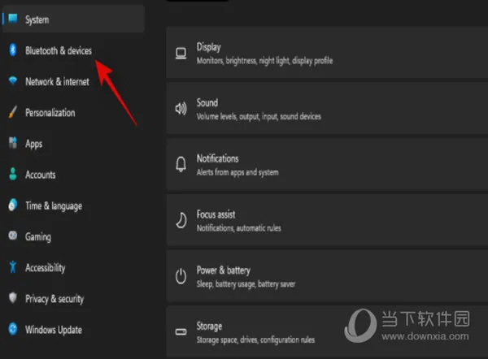This screenshot has width=488, height=359.
Task: Click the Notifications bell icon
Action: coord(181,164)
